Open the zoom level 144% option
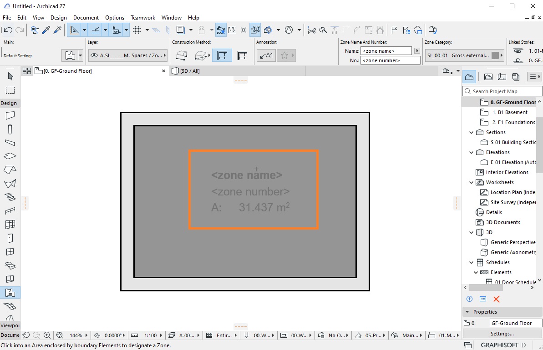Image resolution: width=543 pixels, height=350 pixels. (76, 335)
